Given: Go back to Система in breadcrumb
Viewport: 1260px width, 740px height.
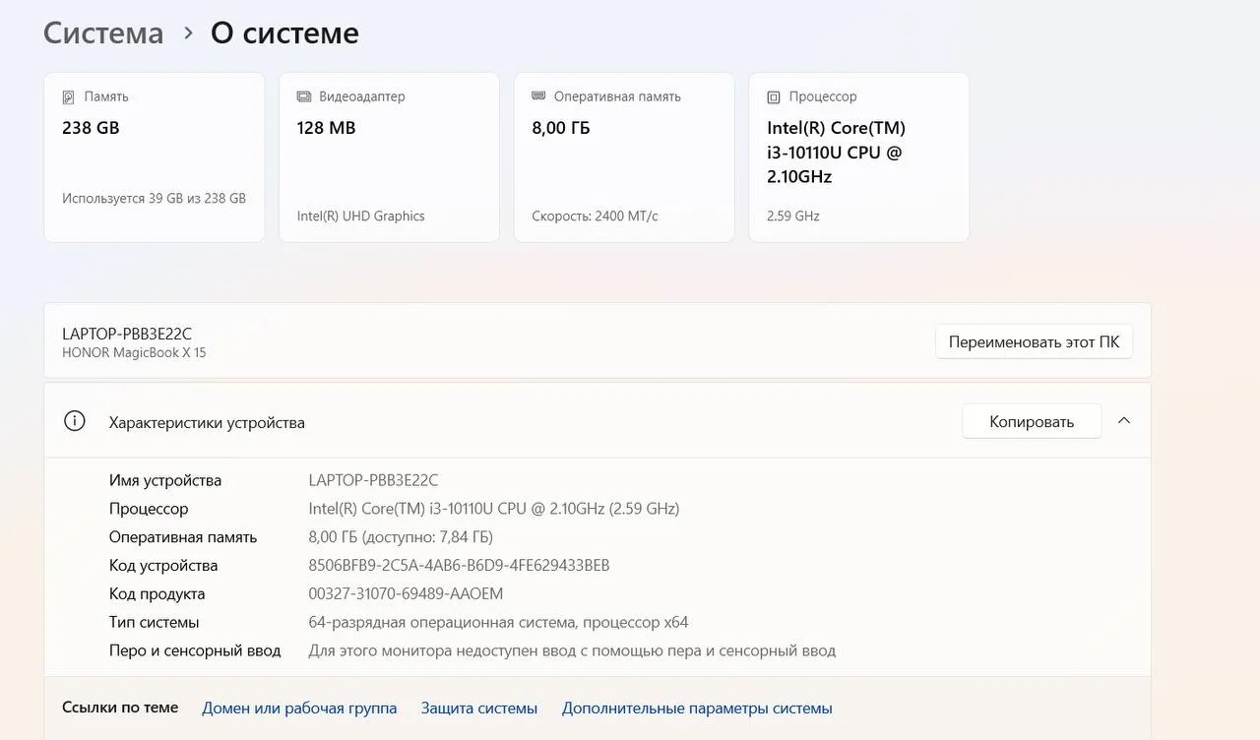Looking at the screenshot, I should click(103, 32).
